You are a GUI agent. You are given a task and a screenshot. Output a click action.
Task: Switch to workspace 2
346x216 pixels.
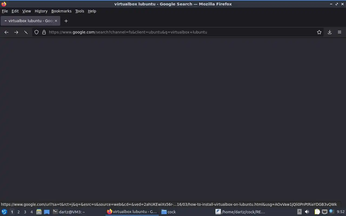(x=18, y=212)
